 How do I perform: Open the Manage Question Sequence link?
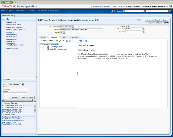(15, 29)
